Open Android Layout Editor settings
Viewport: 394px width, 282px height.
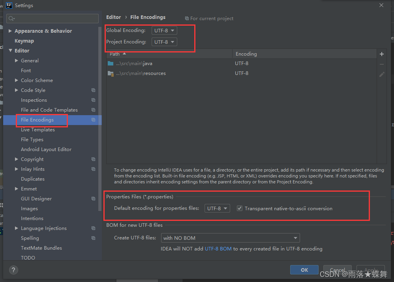coord(46,149)
